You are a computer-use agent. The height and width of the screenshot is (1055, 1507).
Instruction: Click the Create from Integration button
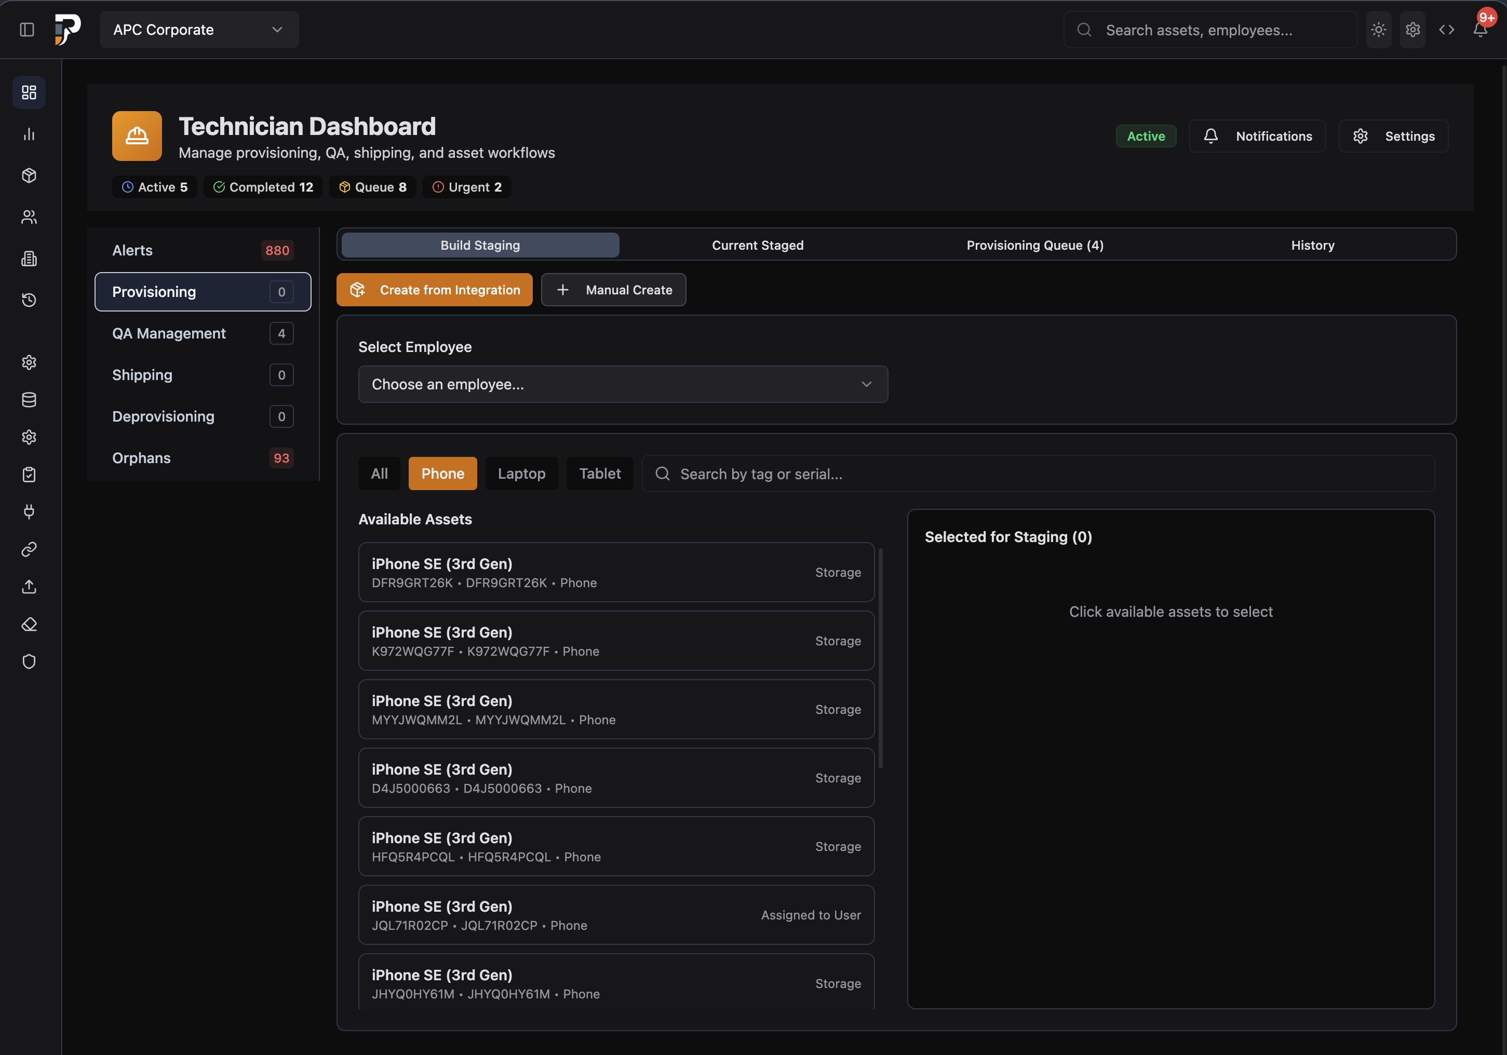tap(434, 289)
